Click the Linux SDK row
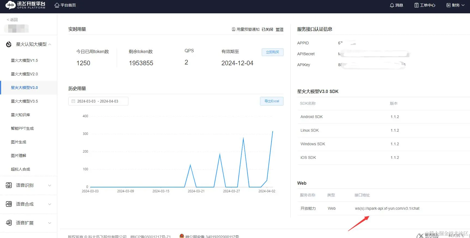The width and height of the screenshot is (470, 238). pos(384,130)
